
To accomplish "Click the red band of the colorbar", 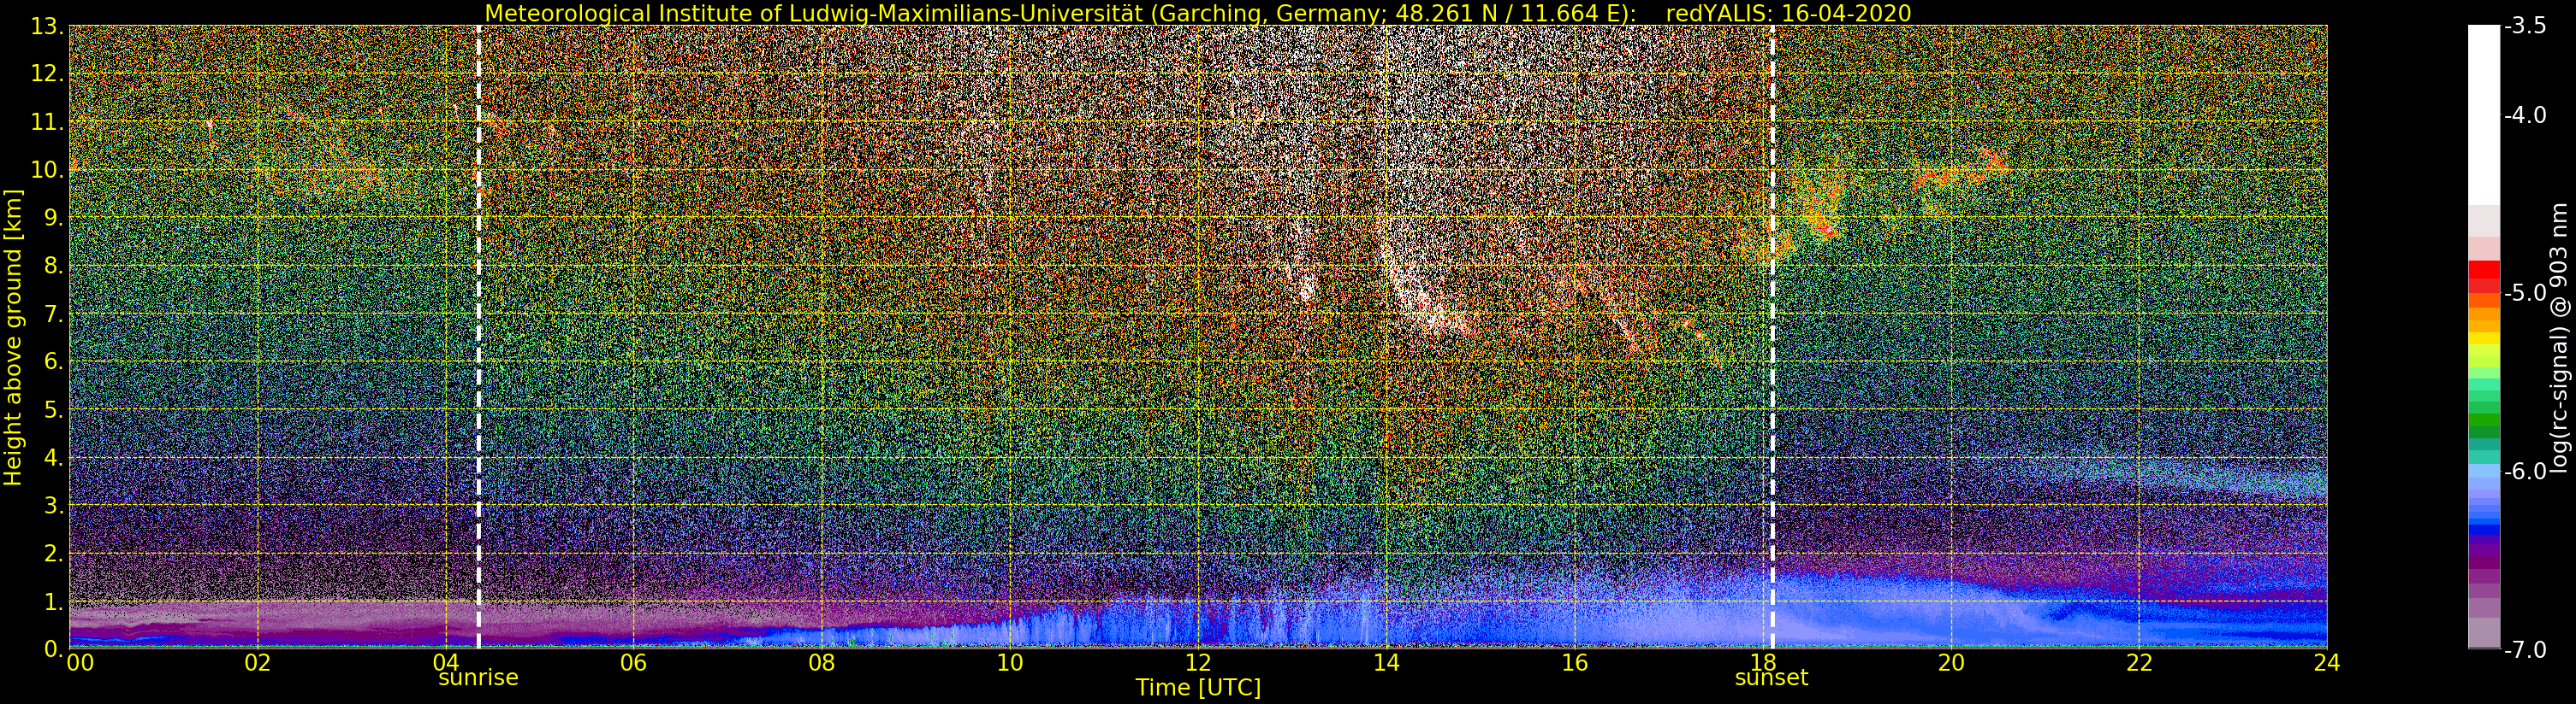I will click(x=2484, y=277).
